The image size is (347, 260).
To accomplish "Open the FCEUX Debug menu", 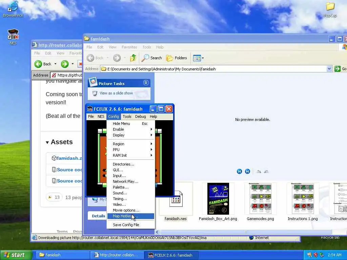I will click(x=141, y=116).
